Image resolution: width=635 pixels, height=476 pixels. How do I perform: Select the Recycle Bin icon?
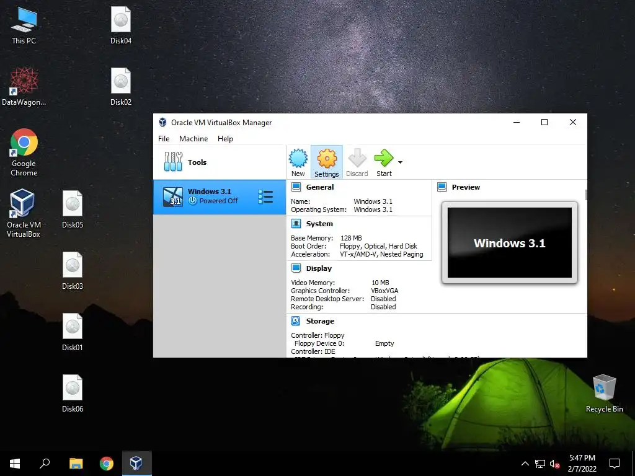click(604, 394)
